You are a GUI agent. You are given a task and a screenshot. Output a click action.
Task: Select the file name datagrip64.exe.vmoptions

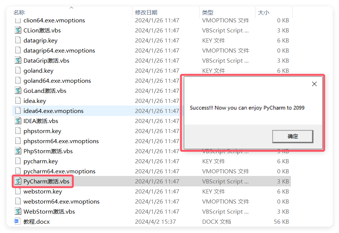[x=59, y=51]
